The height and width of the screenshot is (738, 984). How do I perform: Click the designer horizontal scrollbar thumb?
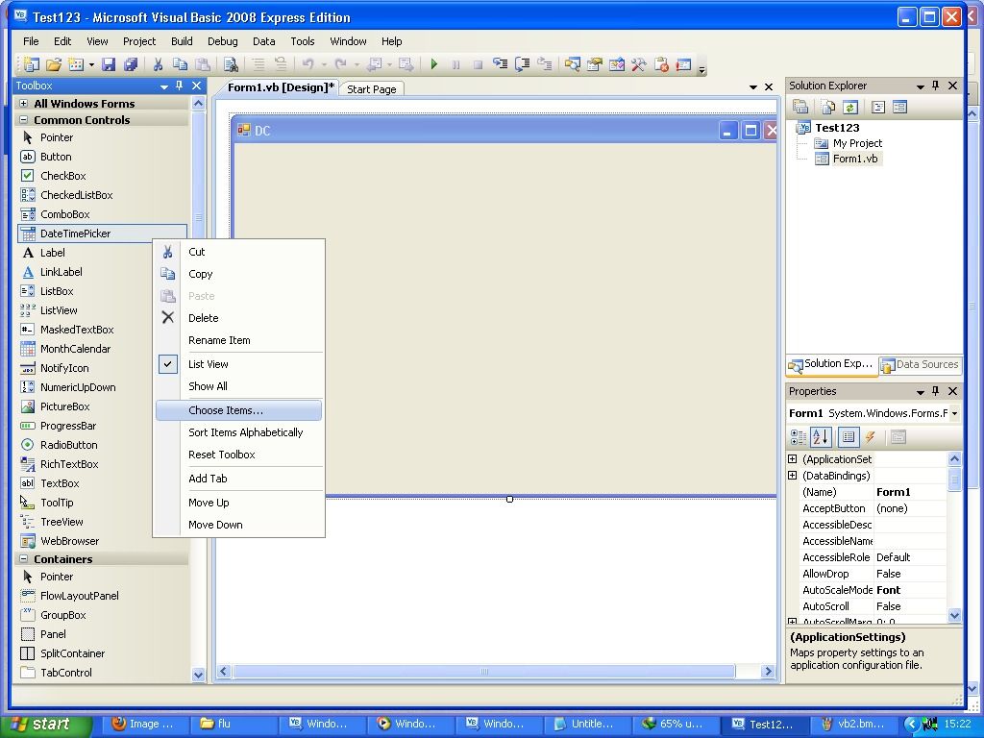point(484,672)
